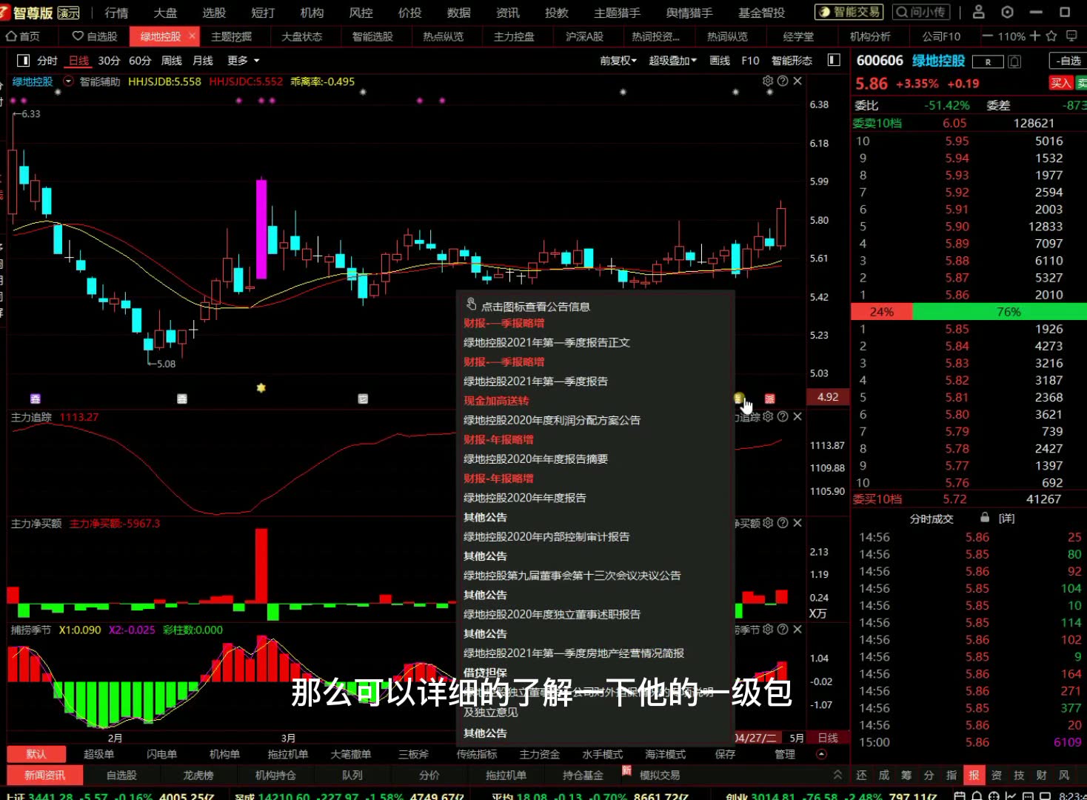The height and width of the screenshot is (800, 1087).
Task: Go to the 首页 home tab
Action: pyautogui.click(x=22, y=36)
